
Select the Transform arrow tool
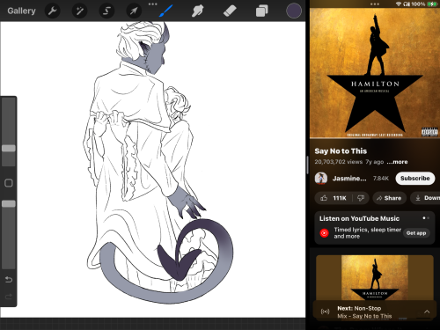(134, 11)
